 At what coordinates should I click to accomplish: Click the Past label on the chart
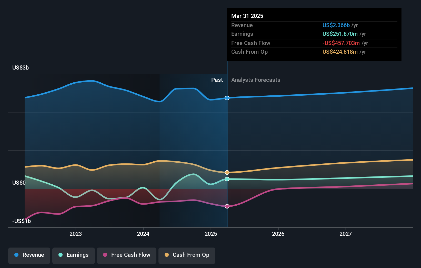click(217, 80)
